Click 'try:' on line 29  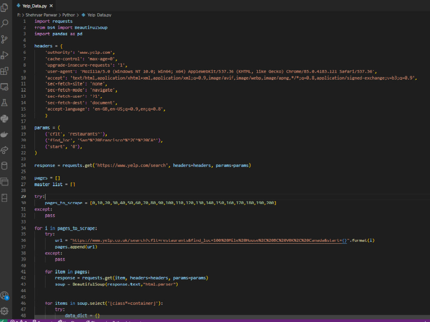(40, 196)
